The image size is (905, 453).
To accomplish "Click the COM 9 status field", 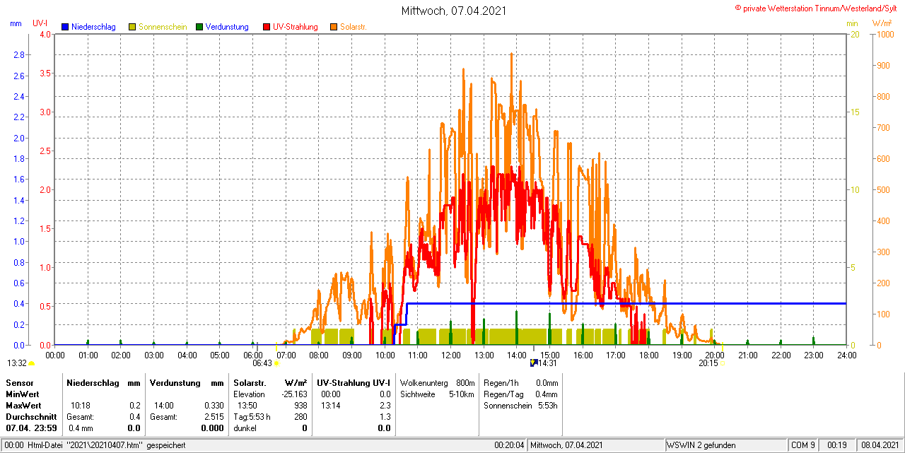I will (803, 445).
